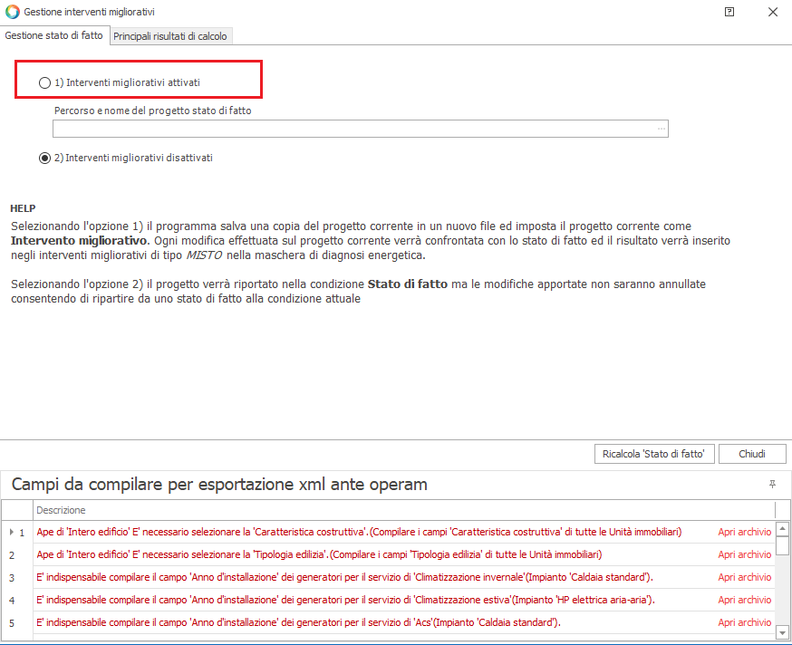Click the Chiudi button

[x=751, y=454]
